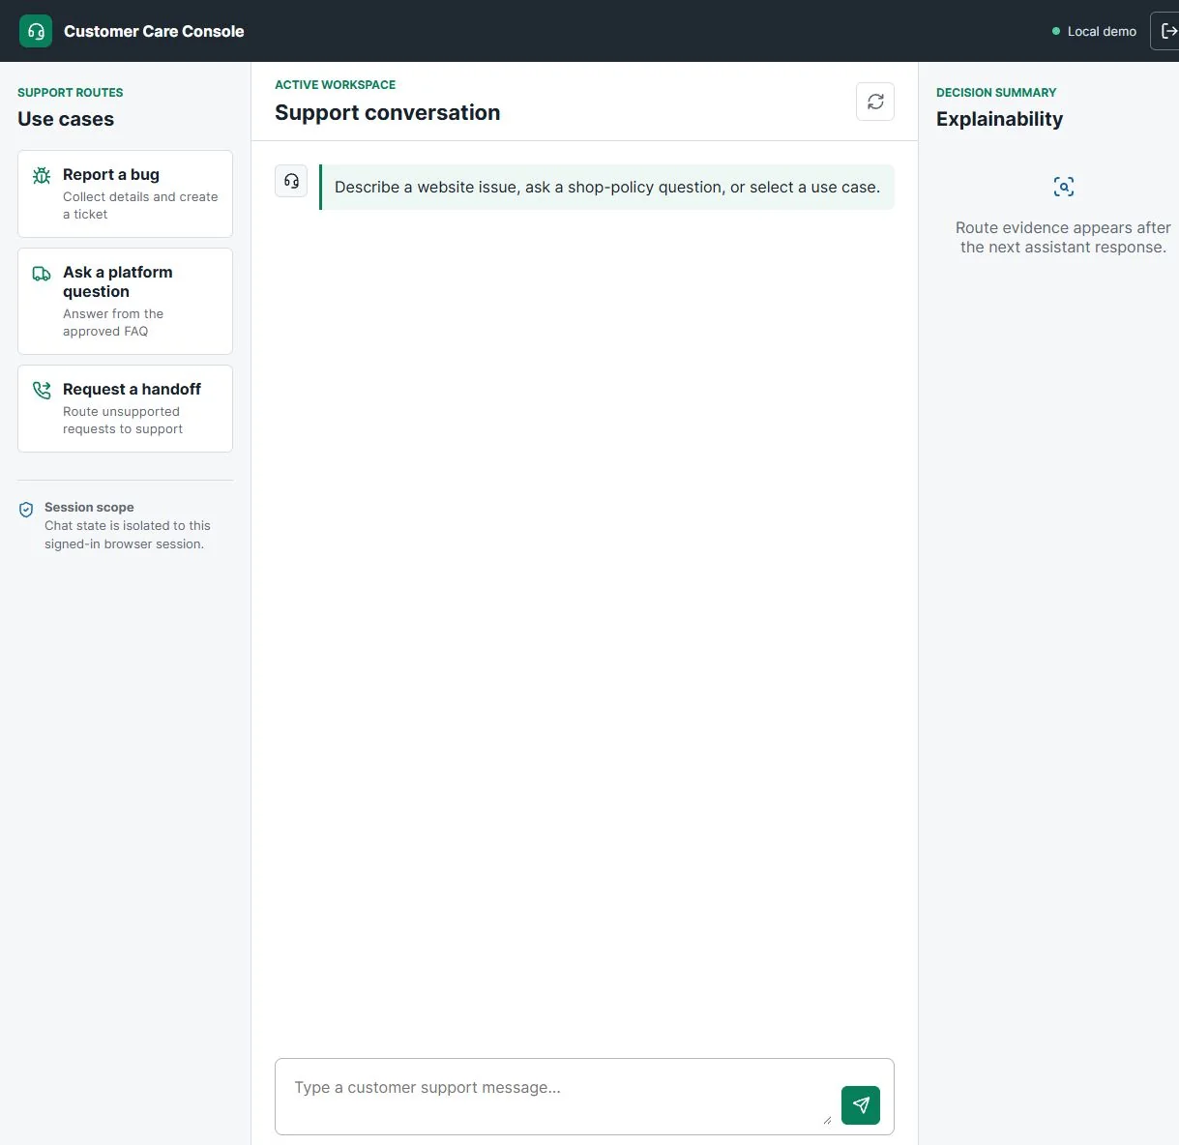Click 'Answer from the approved FAQ' text
Screen dimensions: 1179x1145
tap(113, 322)
